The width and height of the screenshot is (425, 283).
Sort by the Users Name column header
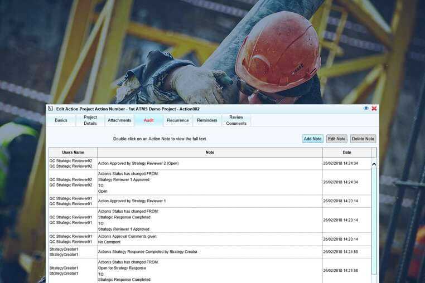click(x=73, y=152)
